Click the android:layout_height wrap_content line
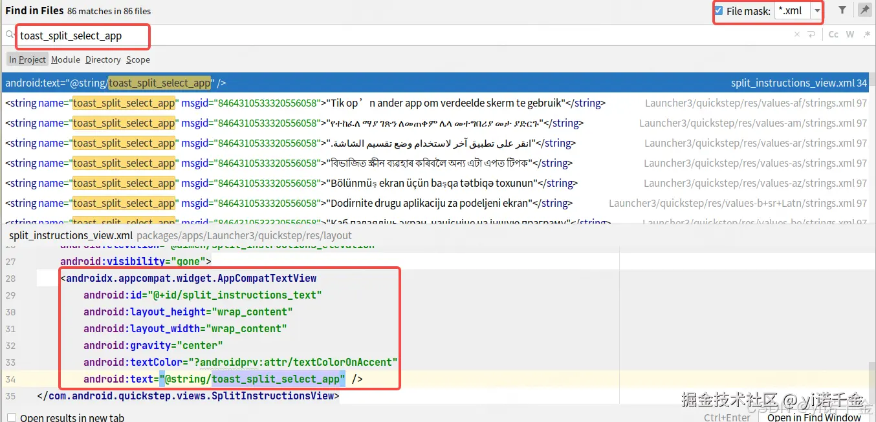The width and height of the screenshot is (876, 422). pyautogui.click(x=188, y=311)
